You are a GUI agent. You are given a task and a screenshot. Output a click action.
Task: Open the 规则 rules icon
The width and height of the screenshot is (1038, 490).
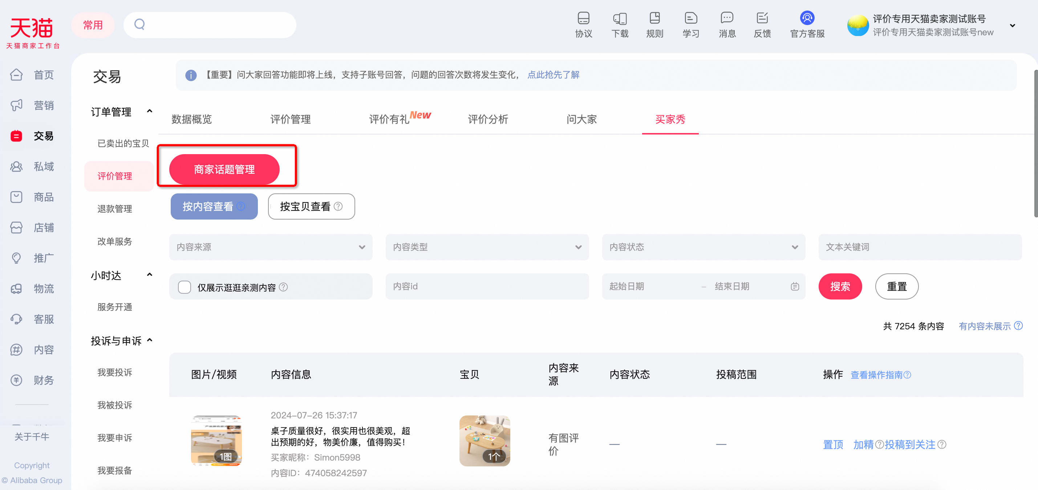click(x=654, y=25)
